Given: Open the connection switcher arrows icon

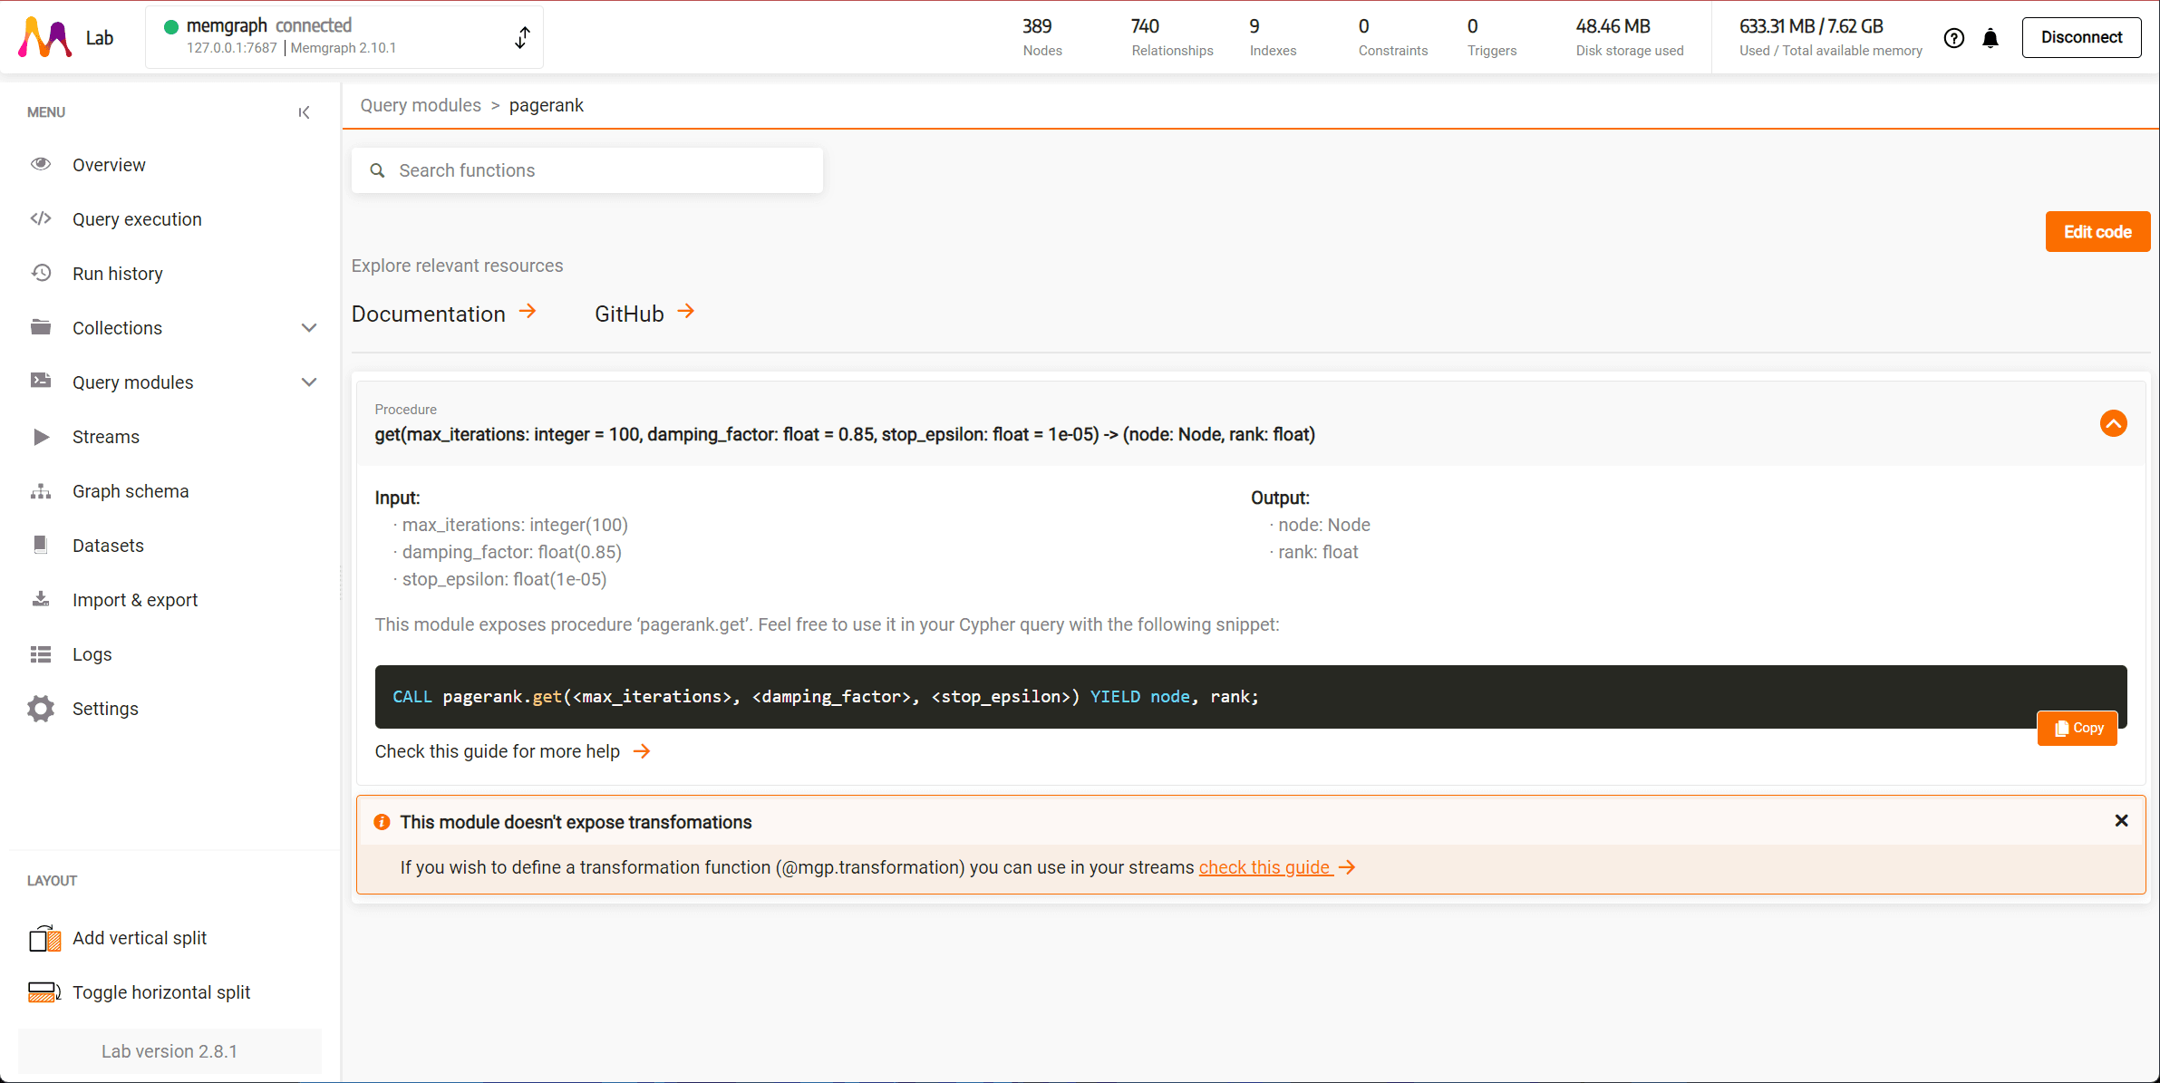Looking at the screenshot, I should 522,37.
